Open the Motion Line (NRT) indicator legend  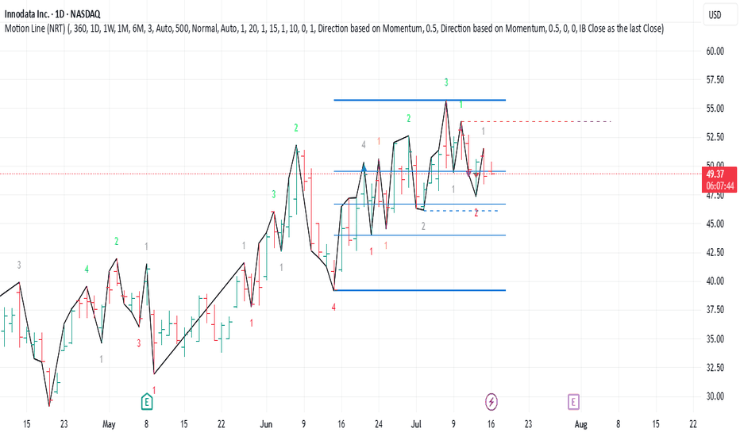point(334,29)
